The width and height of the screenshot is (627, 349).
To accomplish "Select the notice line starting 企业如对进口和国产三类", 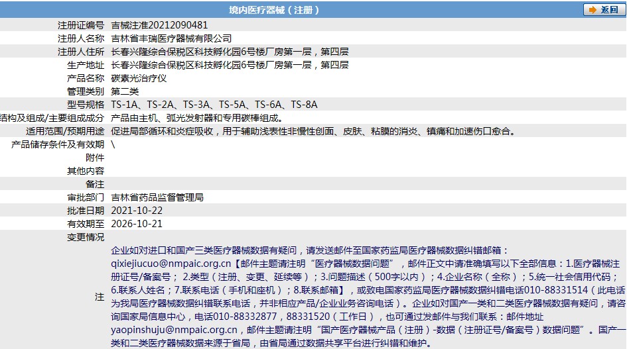I will click(x=309, y=250).
